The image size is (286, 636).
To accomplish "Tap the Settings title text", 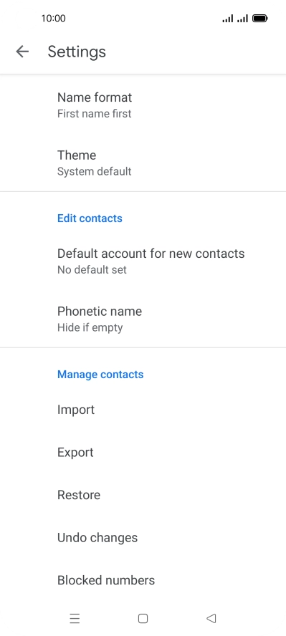I will click(77, 52).
